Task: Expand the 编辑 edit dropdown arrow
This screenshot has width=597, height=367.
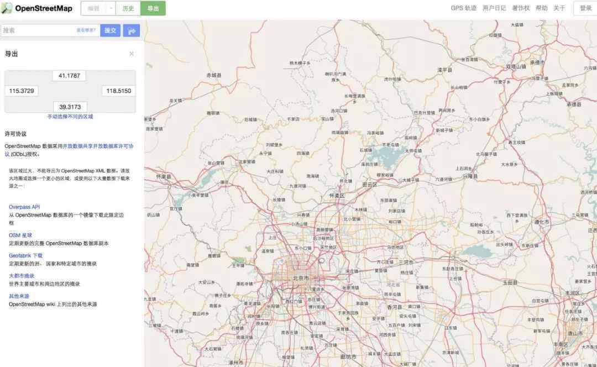Action: [x=111, y=8]
